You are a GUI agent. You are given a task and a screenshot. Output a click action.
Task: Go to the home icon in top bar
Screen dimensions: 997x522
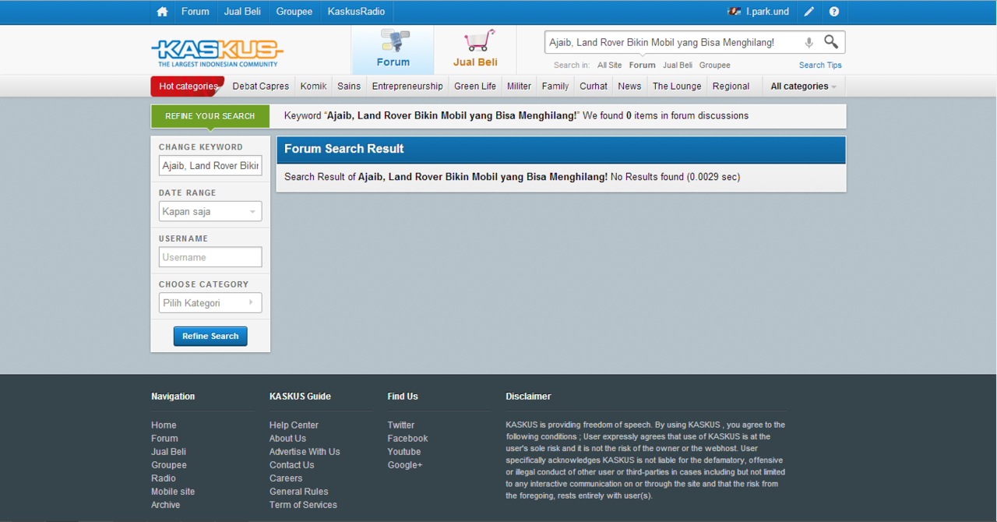click(162, 12)
